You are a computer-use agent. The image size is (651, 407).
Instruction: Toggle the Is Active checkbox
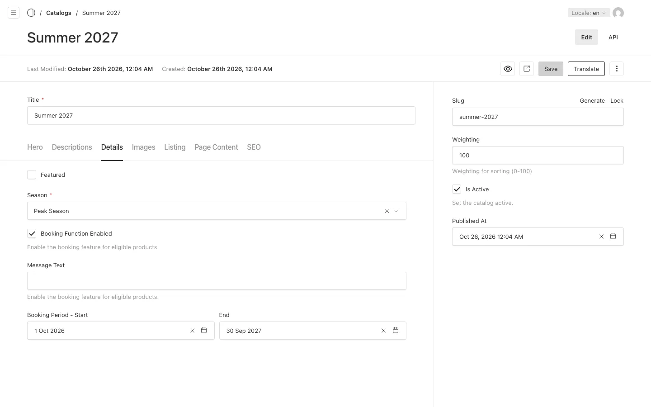pos(457,189)
